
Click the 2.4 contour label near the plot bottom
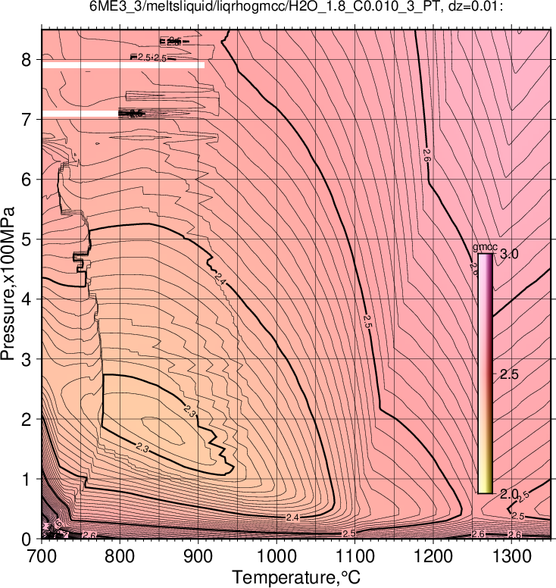(x=292, y=518)
